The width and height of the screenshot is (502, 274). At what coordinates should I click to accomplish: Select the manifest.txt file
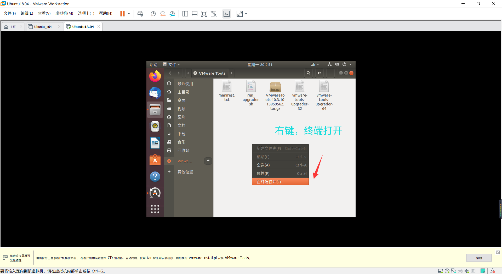tap(227, 91)
